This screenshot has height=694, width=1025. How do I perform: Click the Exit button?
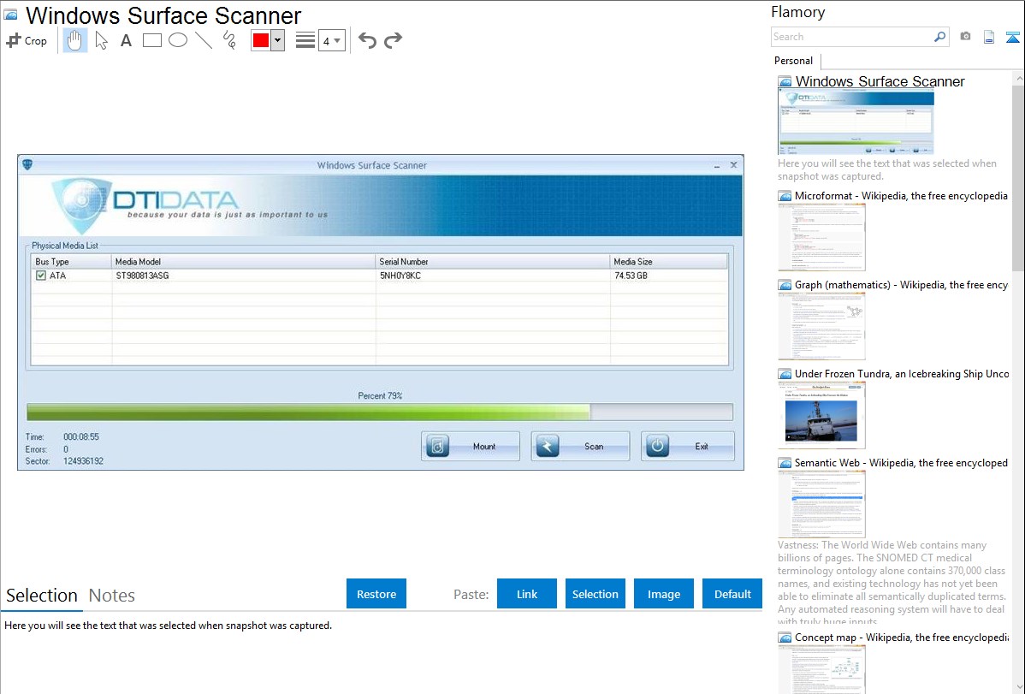(688, 446)
